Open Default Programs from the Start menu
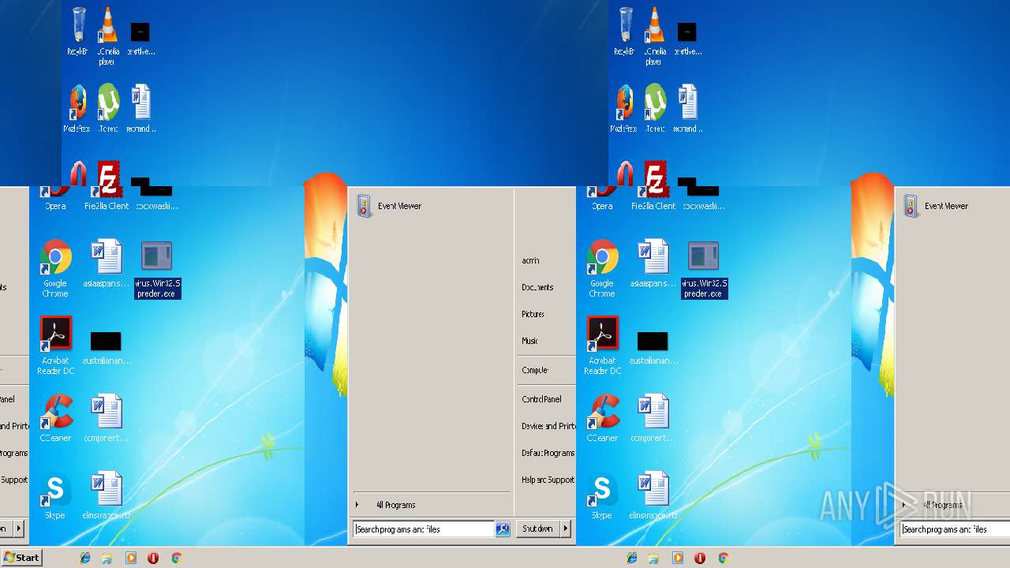This screenshot has height=568, width=1010. click(x=548, y=453)
